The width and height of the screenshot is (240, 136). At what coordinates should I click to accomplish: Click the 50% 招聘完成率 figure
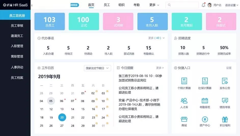pos(224,50)
